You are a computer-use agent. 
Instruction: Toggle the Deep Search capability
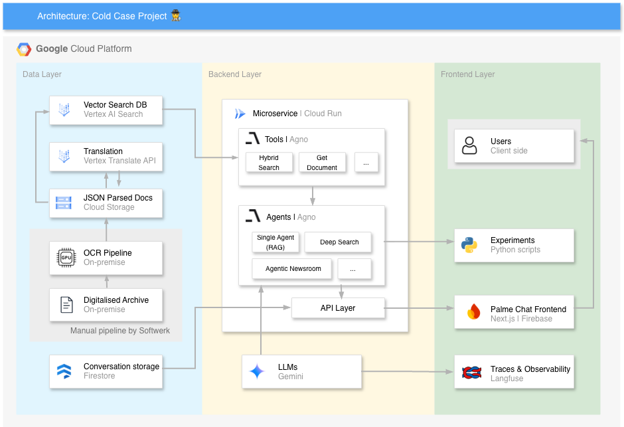point(338,242)
